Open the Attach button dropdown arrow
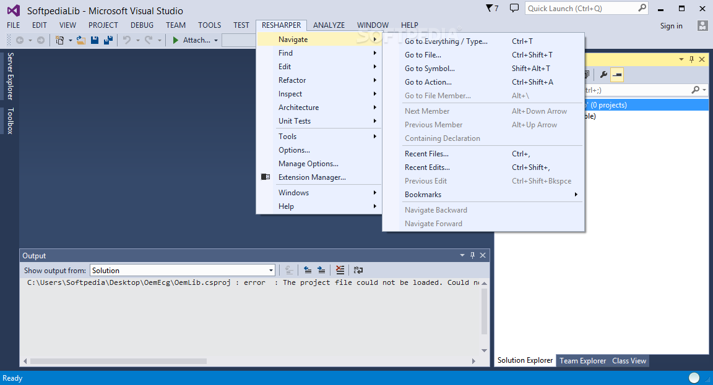713x385 pixels. point(216,40)
